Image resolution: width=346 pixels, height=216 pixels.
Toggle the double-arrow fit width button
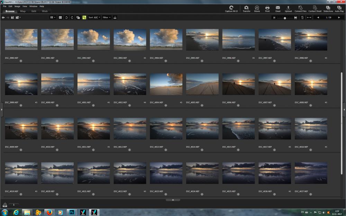309,17
